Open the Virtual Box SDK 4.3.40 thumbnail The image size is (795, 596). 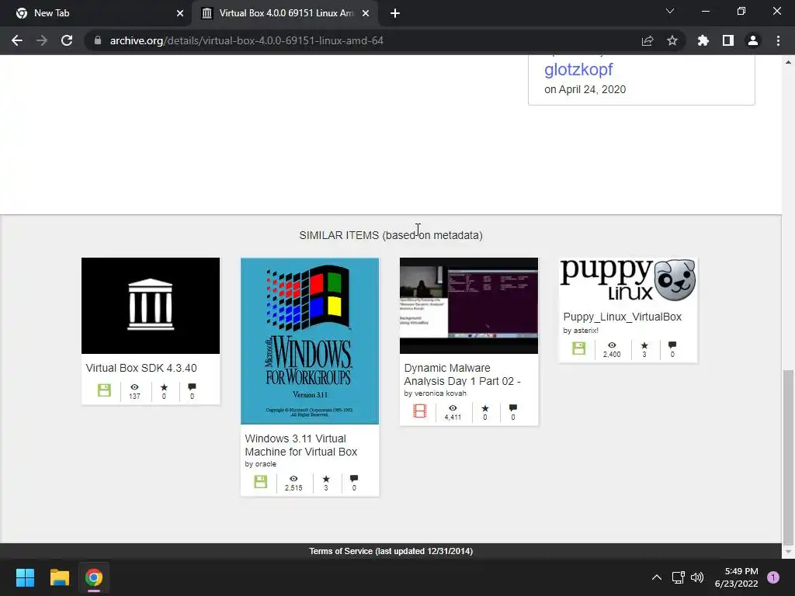(151, 306)
